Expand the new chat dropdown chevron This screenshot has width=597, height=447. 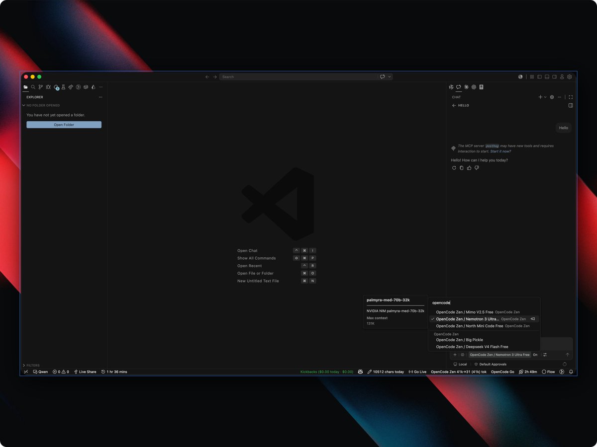pyautogui.click(x=545, y=97)
